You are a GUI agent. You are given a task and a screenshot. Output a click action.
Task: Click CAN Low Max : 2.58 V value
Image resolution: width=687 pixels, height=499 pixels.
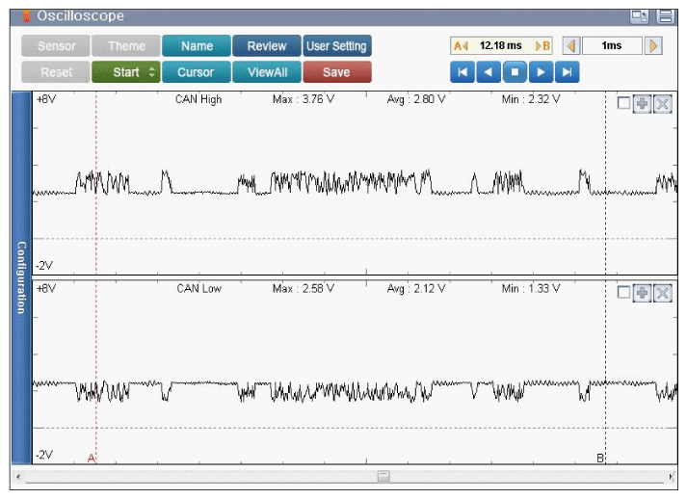(x=304, y=289)
